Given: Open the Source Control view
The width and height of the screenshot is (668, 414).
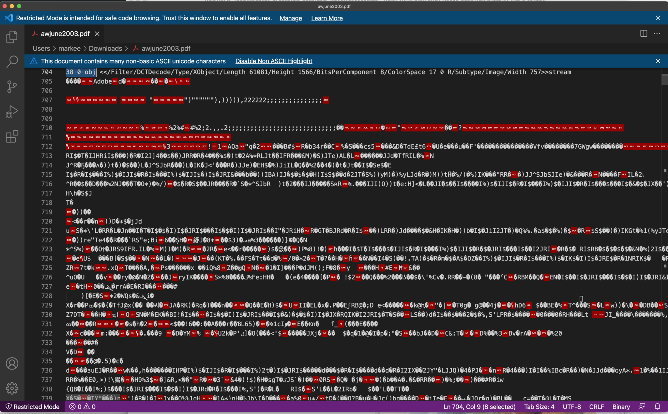Looking at the screenshot, I should pos(12,87).
